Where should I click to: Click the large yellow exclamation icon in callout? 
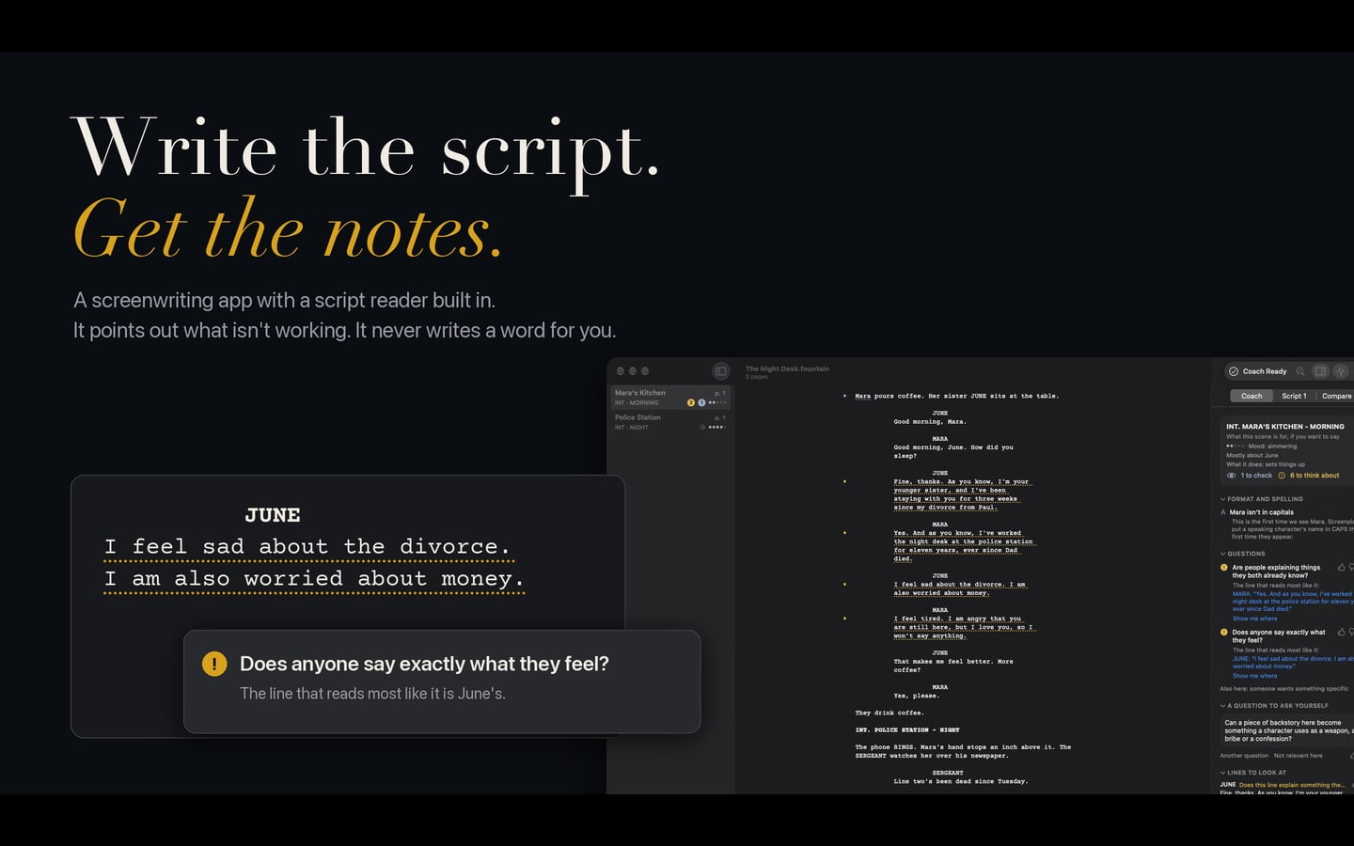214,664
